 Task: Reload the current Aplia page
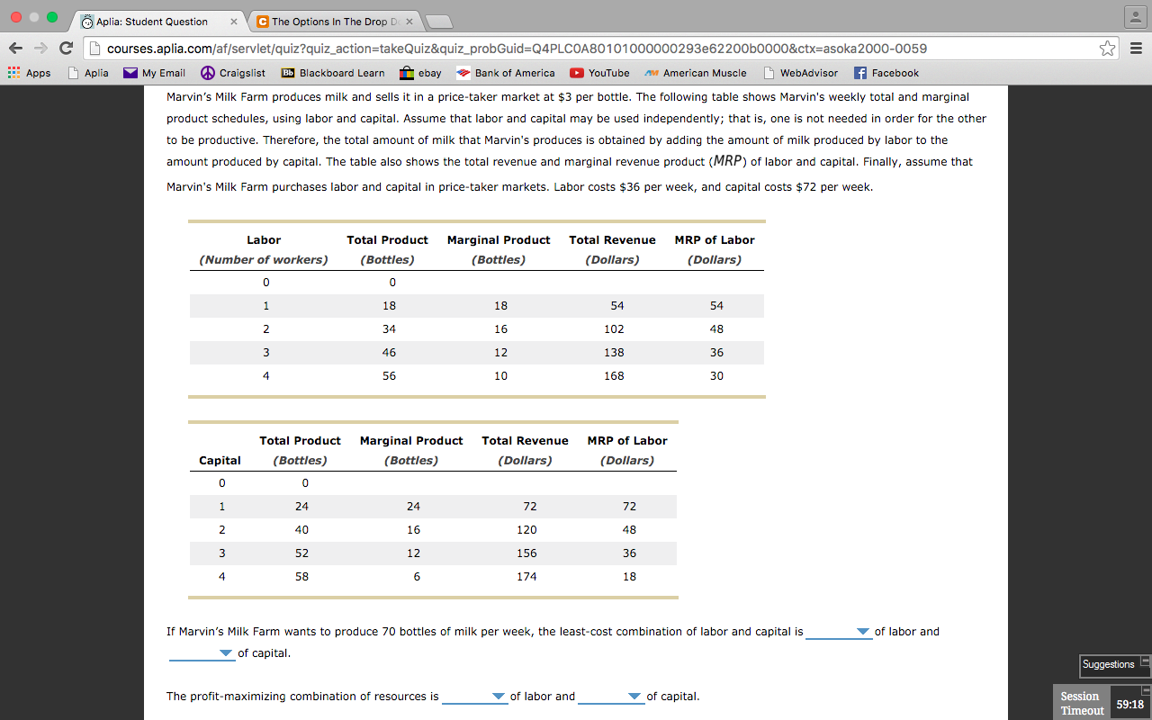point(66,49)
